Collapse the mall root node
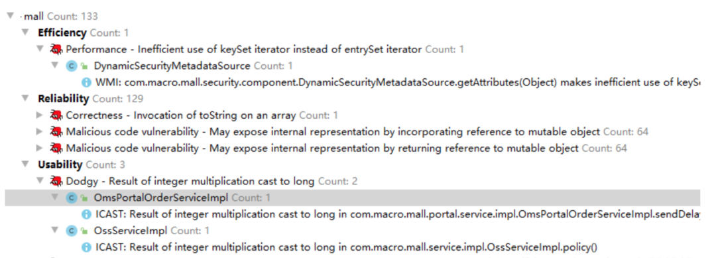The image size is (716, 258). [x=11, y=17]
